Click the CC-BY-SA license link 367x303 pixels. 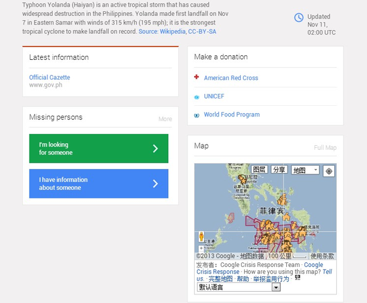click(202, 31)
